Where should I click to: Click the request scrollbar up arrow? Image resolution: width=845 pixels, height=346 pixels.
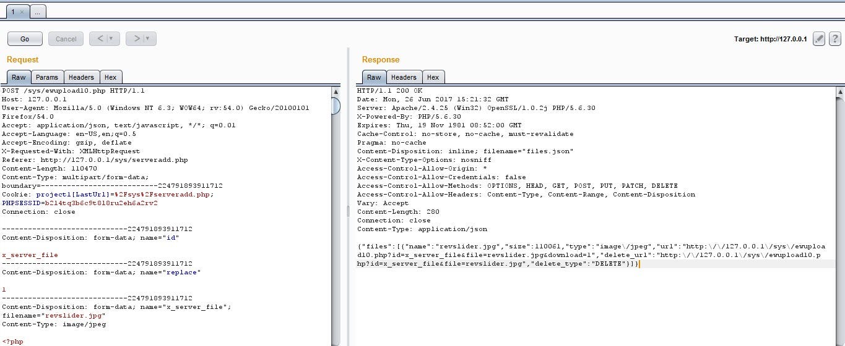coord(336,91)
